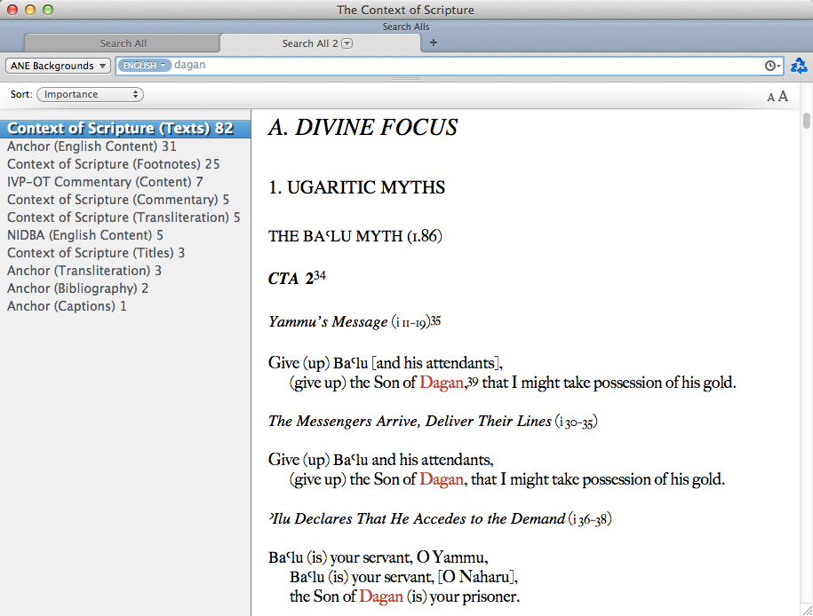Select Context of Scripture (Titles) 3
Screen dimensions: 813x616
(125, 253)
